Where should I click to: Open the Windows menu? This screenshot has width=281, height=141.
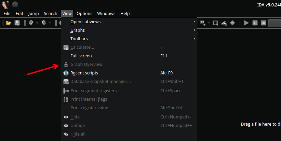(106, 14)
